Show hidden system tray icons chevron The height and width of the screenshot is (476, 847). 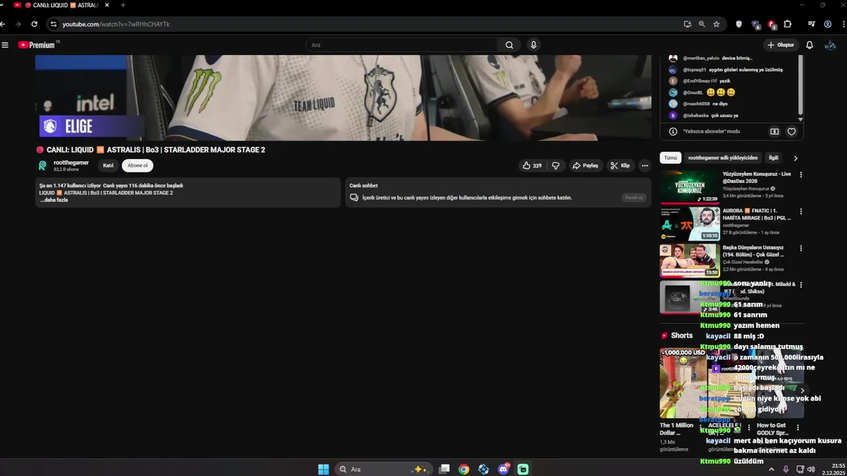point(772,469)
